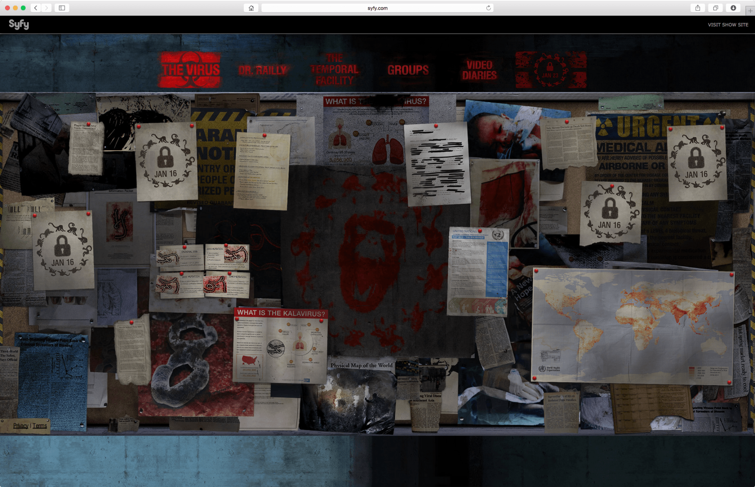Click the locked JAN 23 nav item
Image resolution: width=755 pixels, height=487 pixels.
[551, 70]
